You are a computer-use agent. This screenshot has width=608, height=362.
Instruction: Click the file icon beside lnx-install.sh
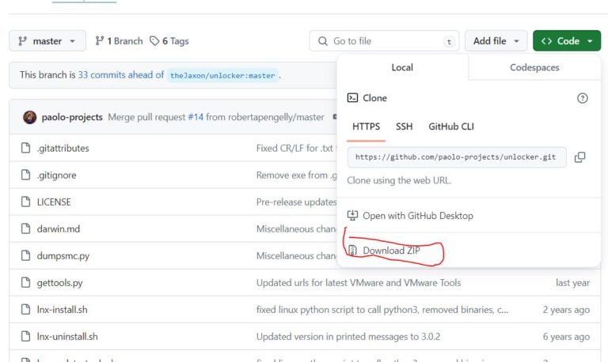[x=25, y=309]
